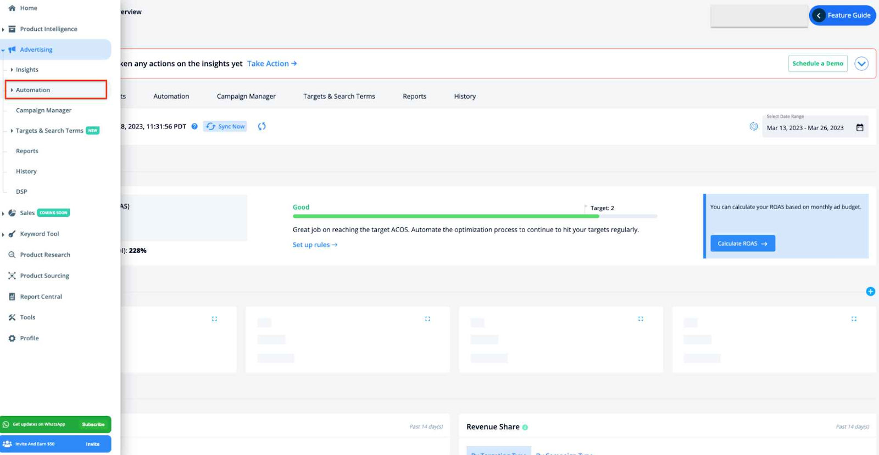
Task: Click the Revenue Share info icon
Action: tap(525, 428)
